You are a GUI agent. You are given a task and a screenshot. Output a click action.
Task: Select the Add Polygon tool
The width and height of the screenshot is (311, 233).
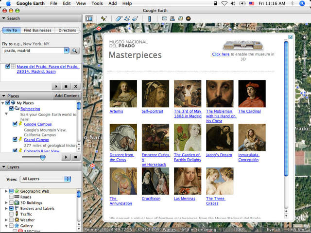(x=119, y=18)
